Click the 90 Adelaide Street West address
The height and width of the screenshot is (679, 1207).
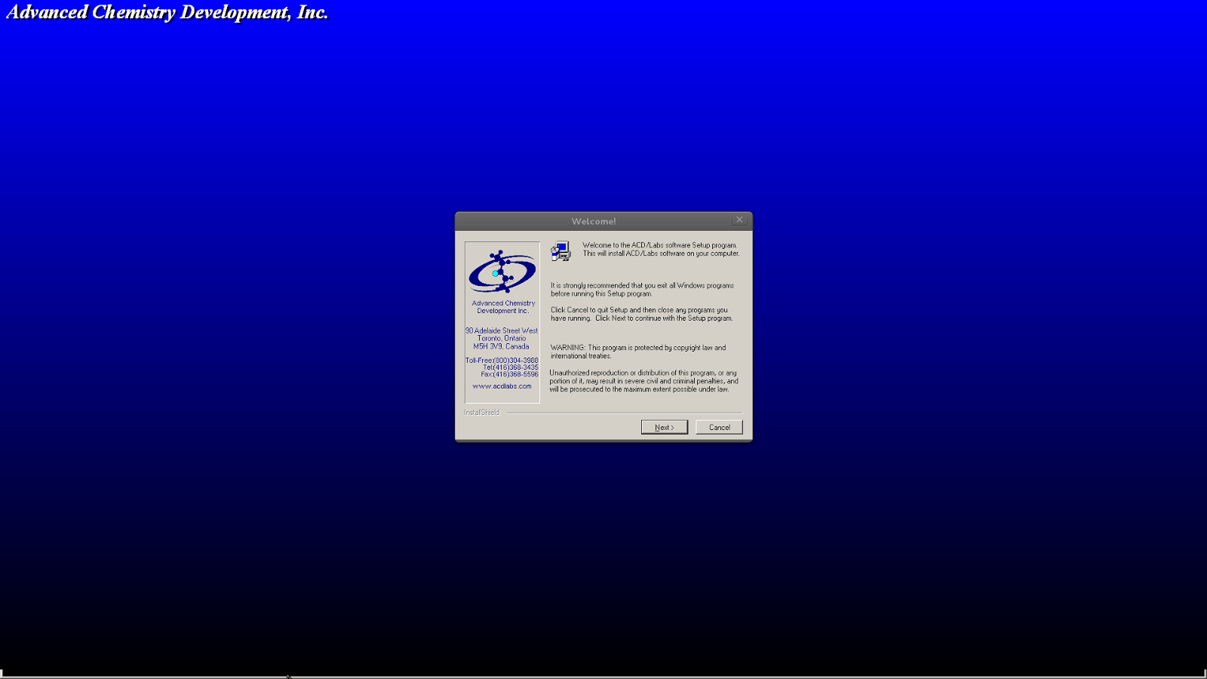(502, 330)
